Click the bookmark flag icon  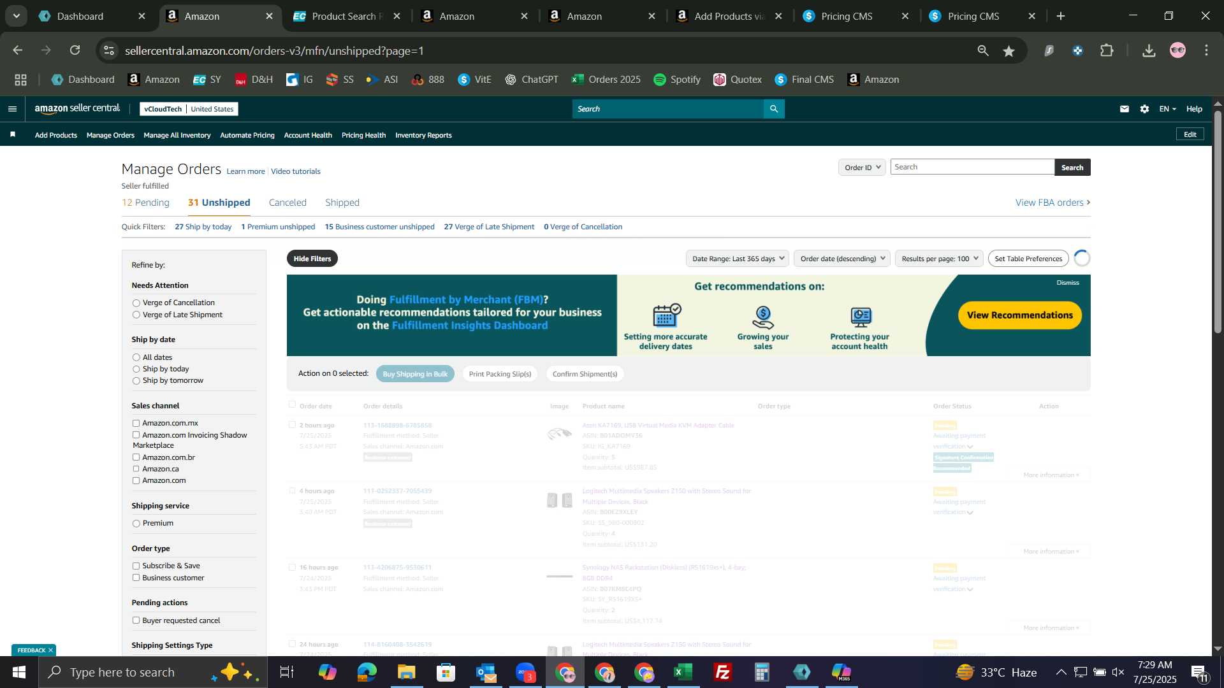13,134
